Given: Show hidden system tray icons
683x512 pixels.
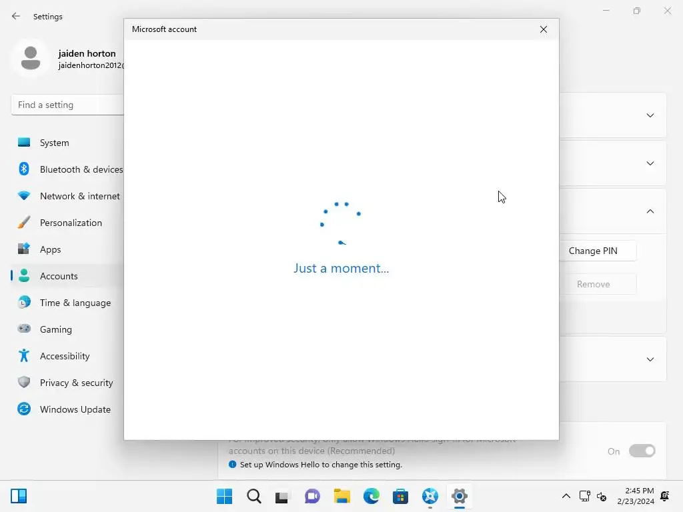Looking at the screenshot, I should (566, 496).
